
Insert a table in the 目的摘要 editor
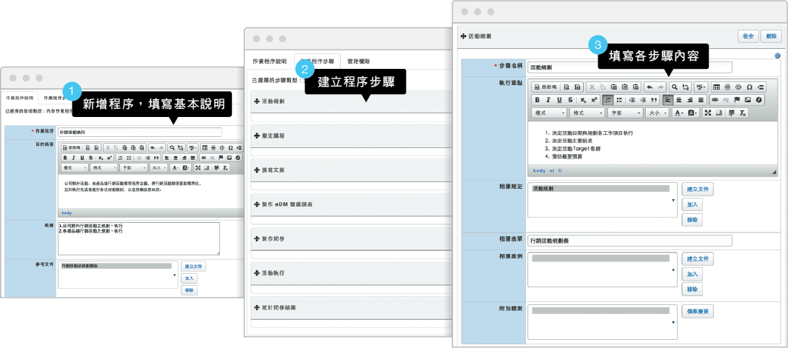(x=204, y=148)
